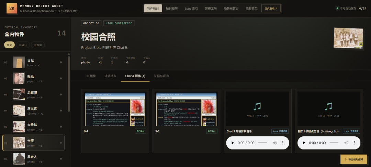Select 报纸 item in inventory
This screenshot has width=371, height=167.
[x=33, y=79]
